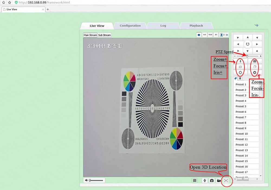Select the patrol pin tab
This screenshot has height=190, width=271.
click(x=240, y=79)
